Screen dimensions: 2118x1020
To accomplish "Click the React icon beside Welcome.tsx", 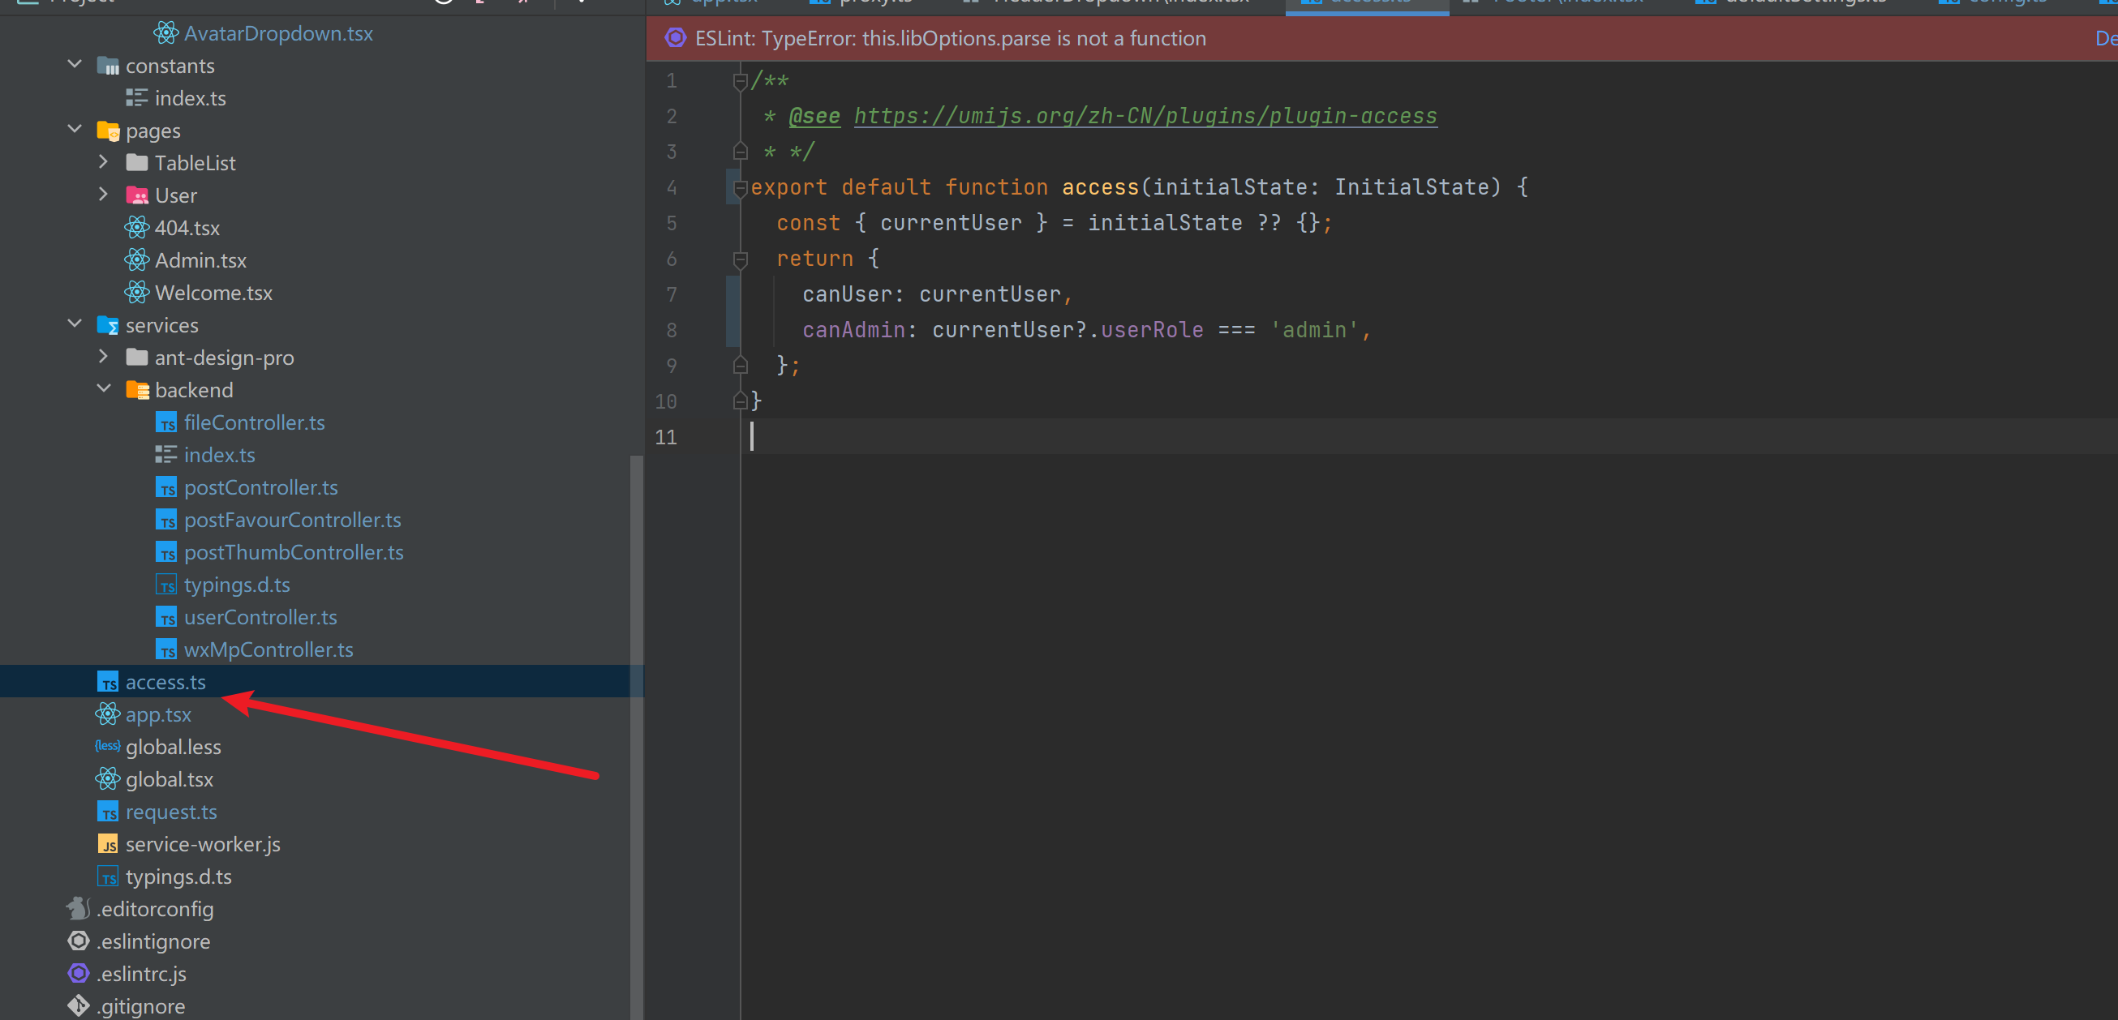I will point(136,293).
